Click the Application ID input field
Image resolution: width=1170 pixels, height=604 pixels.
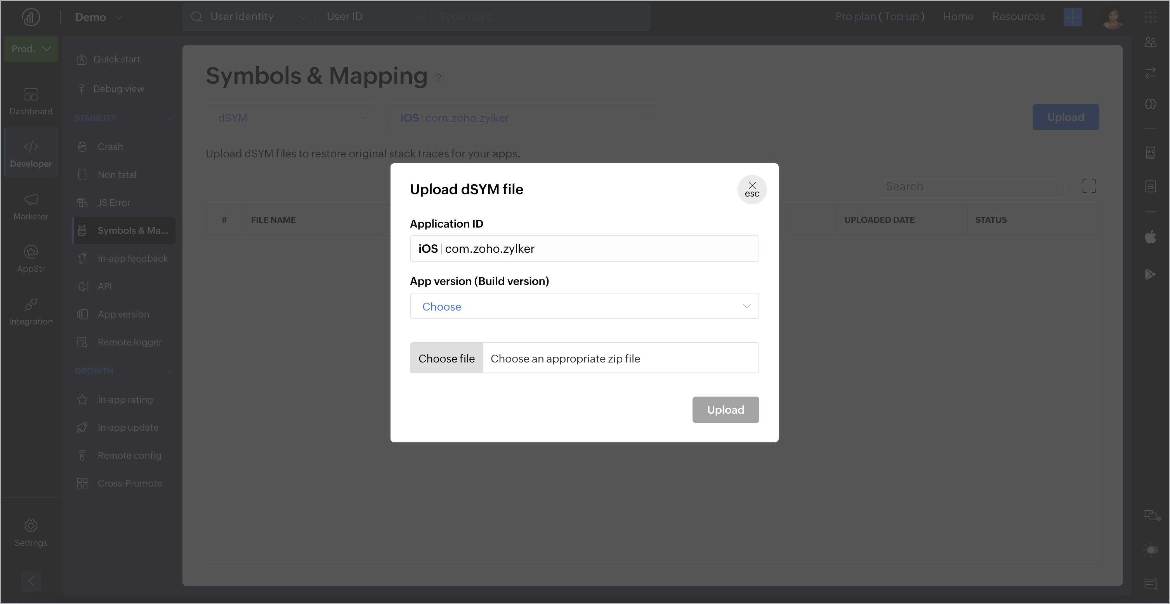584,249
